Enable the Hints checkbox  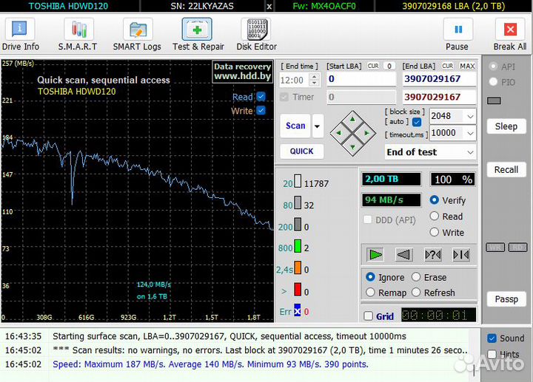pyautogui.click(x=492, y=354)
